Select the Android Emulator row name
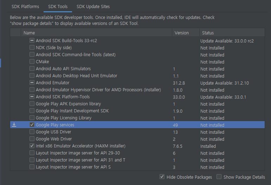This screenshot has width=271, height=185. click(52, 82)
